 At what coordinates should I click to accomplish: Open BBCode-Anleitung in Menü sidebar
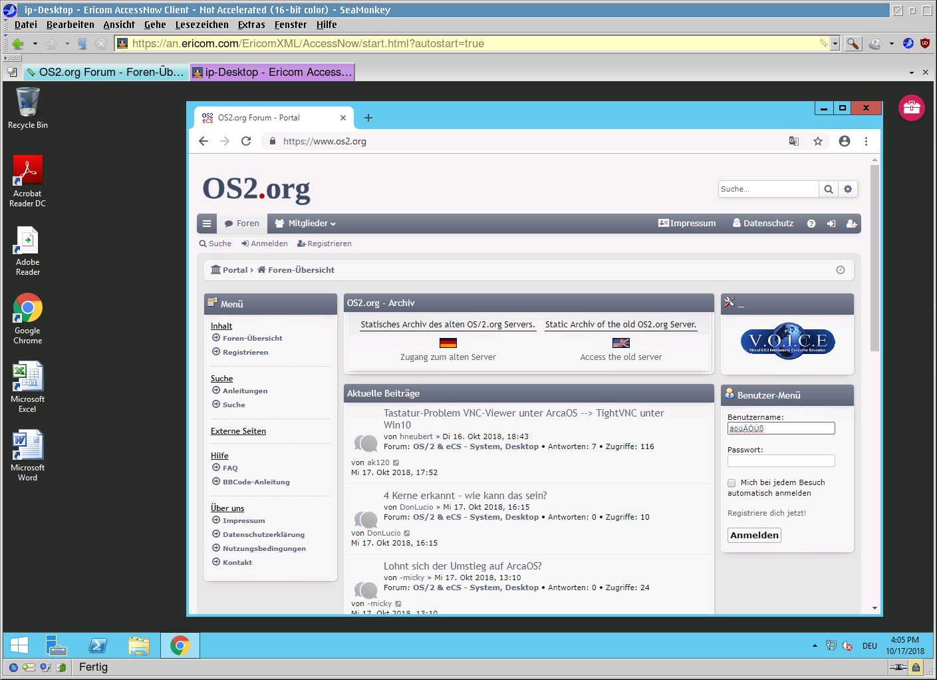coord(256,482)
